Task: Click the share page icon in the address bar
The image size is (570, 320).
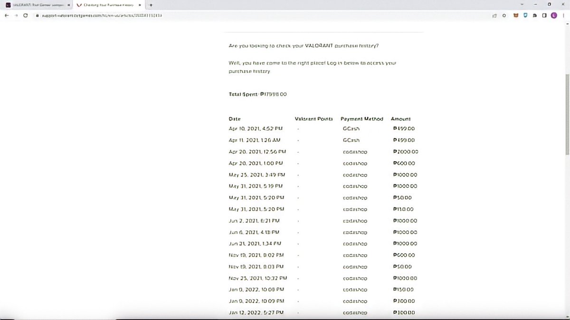Action: click(x=494, y=15)
